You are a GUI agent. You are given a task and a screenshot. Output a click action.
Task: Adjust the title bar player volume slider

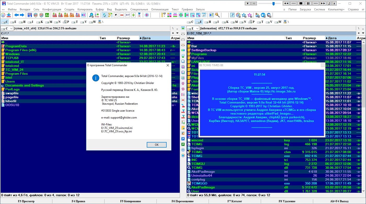(273, 4)
